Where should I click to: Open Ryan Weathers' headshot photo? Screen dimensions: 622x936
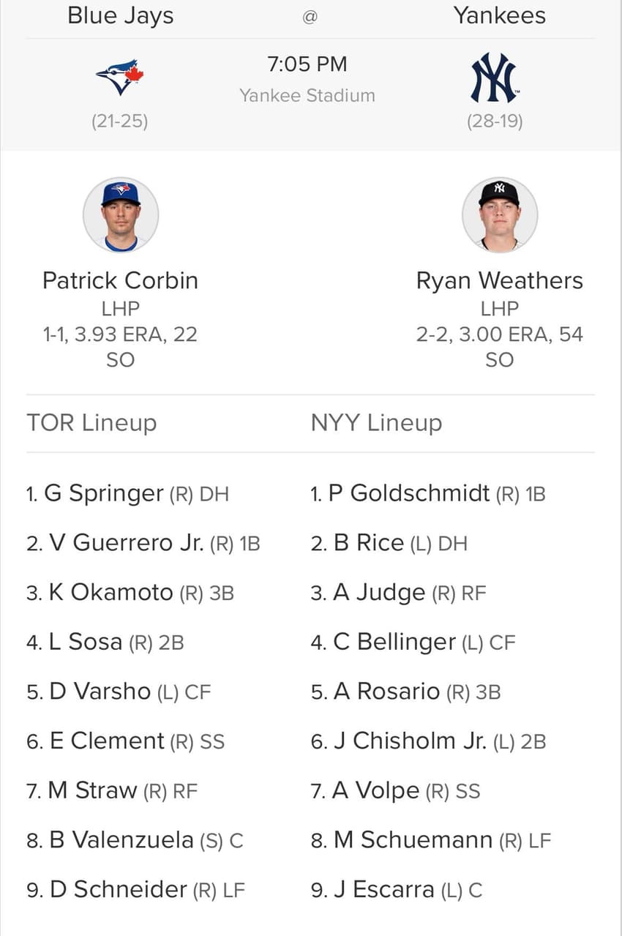click(x=500, y=214)
